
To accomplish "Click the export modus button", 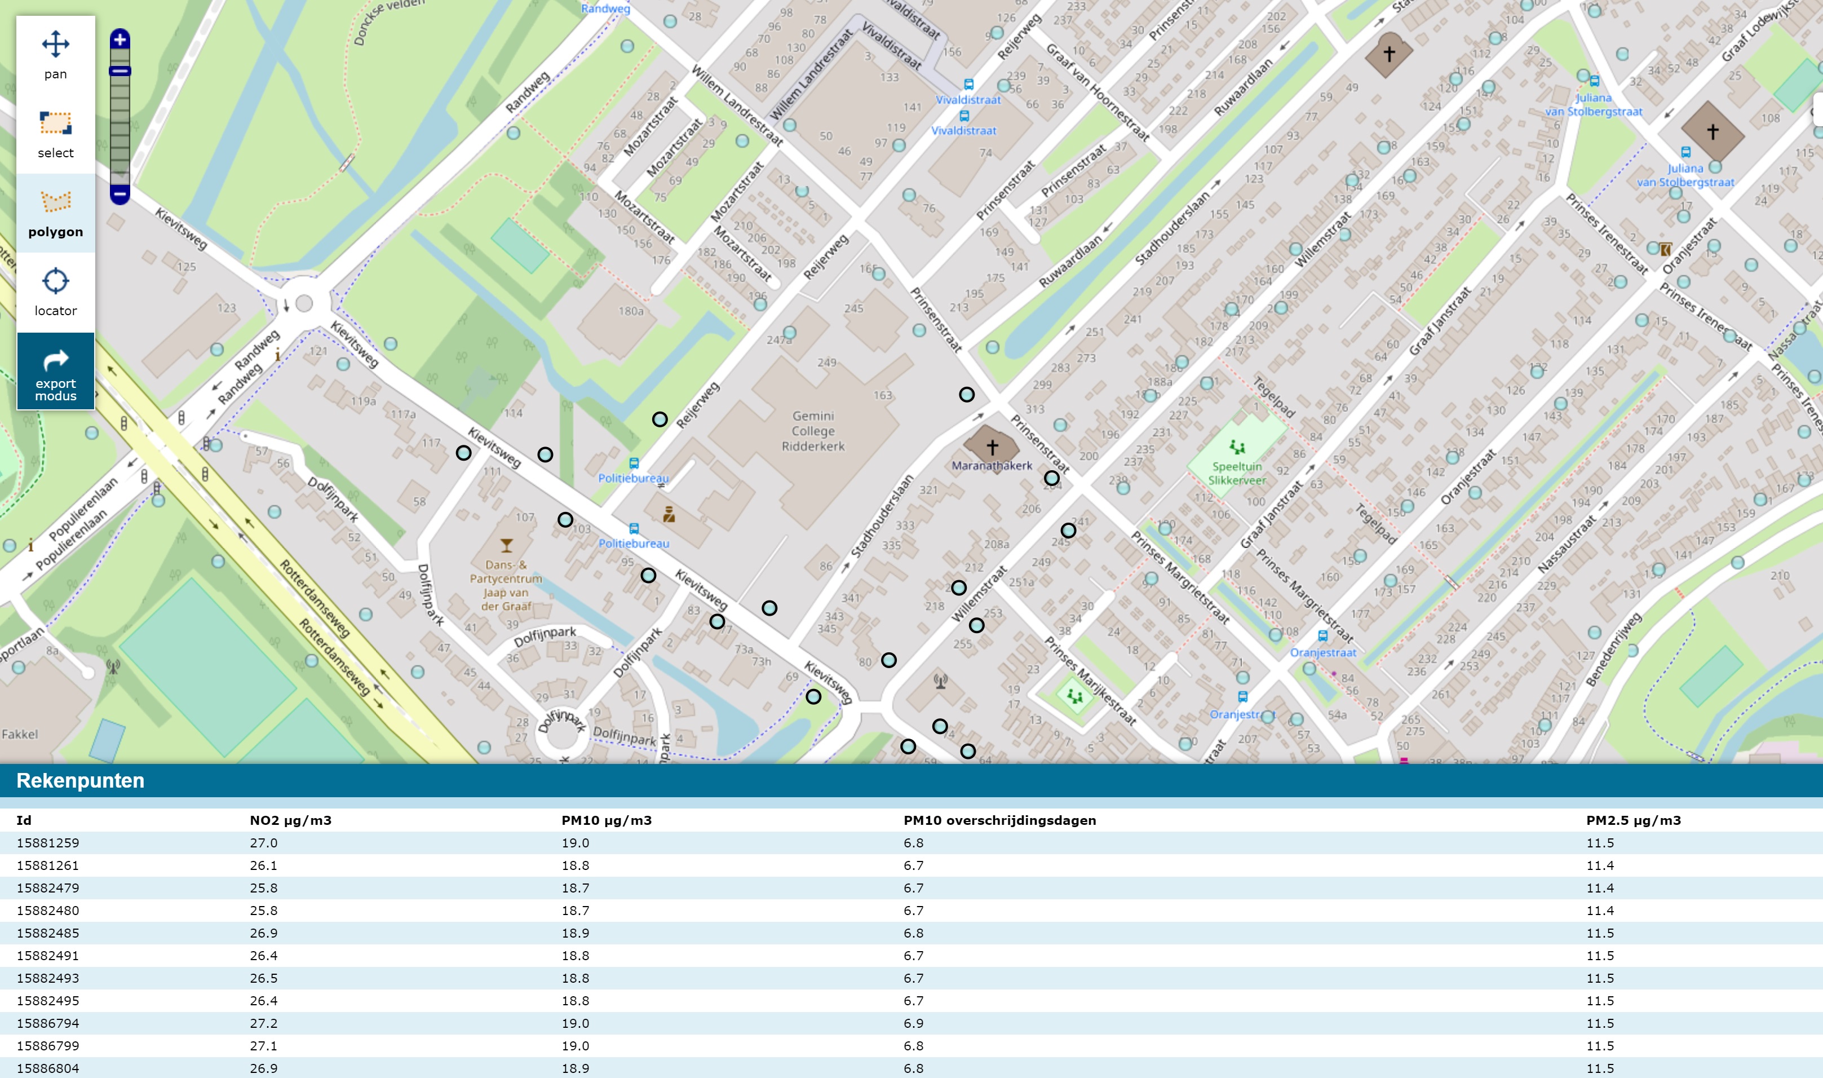I will (55, 370).
